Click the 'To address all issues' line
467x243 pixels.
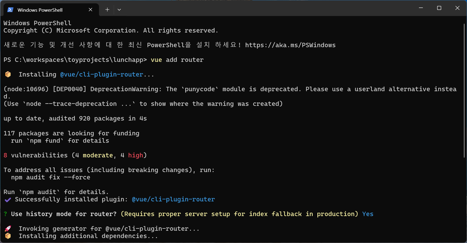tap(109, 170)
